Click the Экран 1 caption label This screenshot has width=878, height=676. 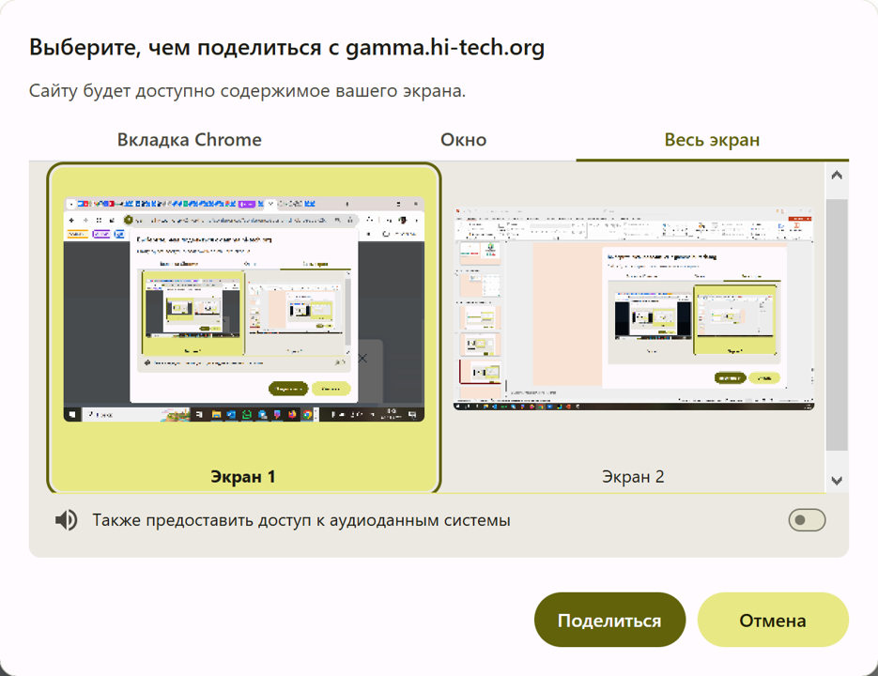coord(243,477)
